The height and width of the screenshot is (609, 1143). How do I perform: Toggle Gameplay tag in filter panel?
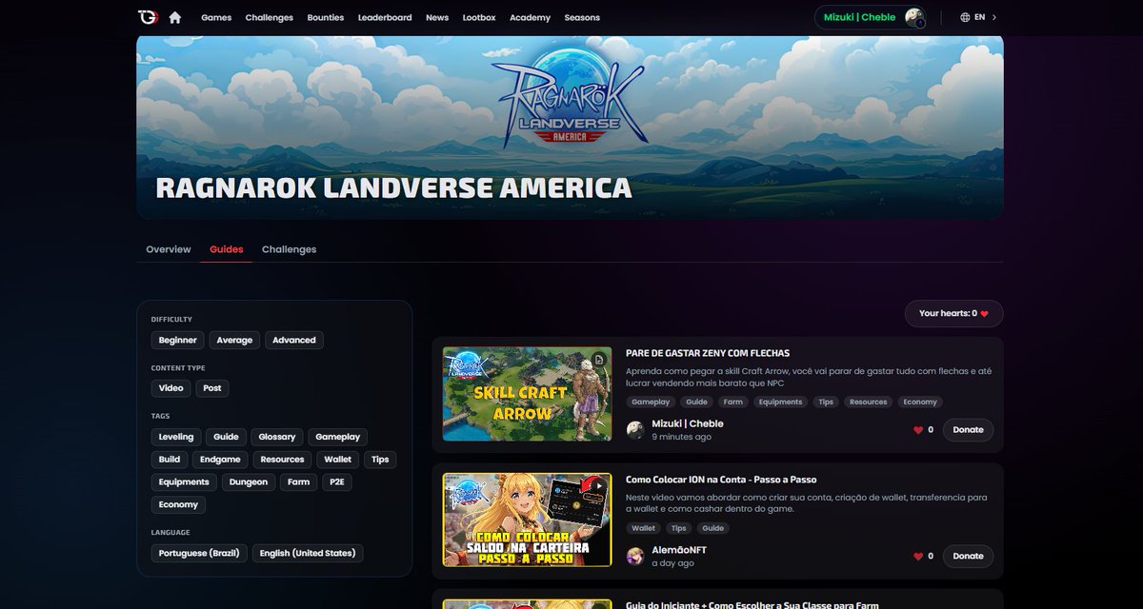point(338,437)
